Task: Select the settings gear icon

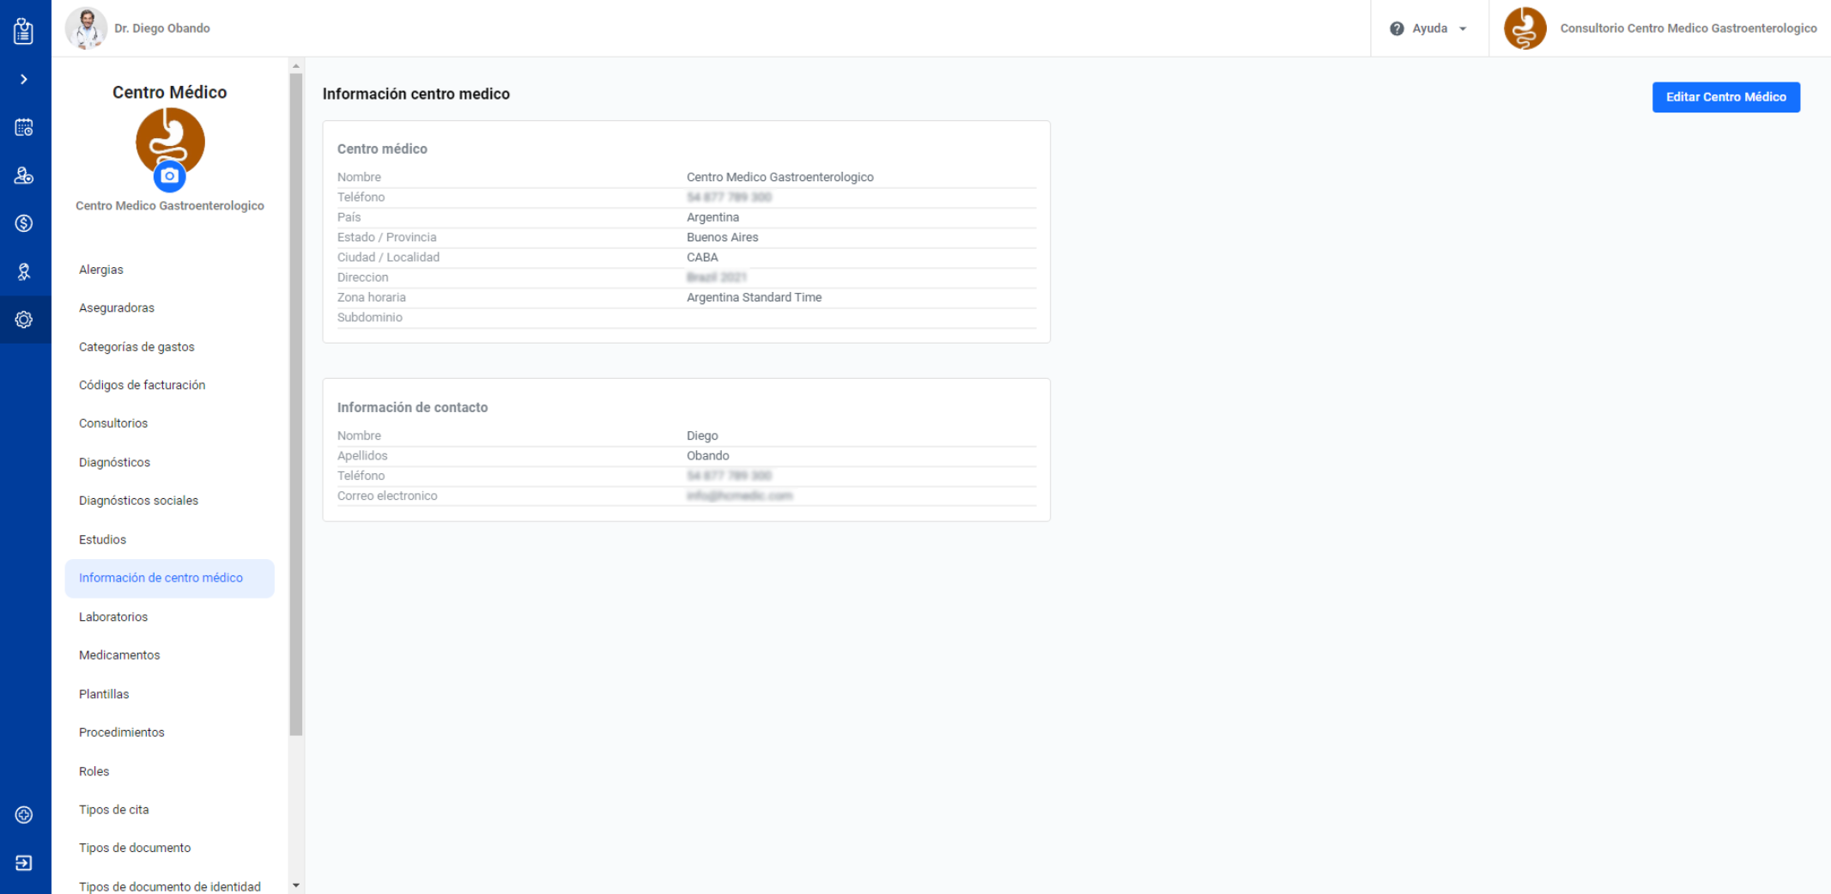Action: 24,319
